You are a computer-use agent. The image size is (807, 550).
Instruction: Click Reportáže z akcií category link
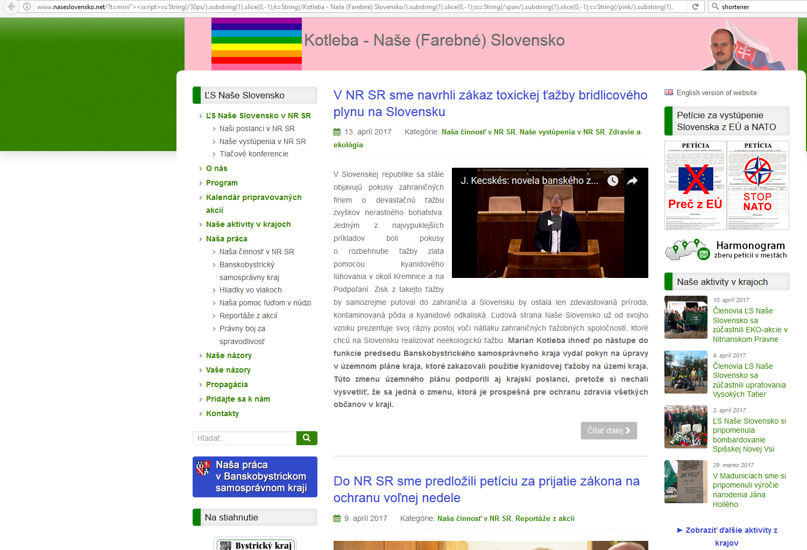[x=545, y=518]
